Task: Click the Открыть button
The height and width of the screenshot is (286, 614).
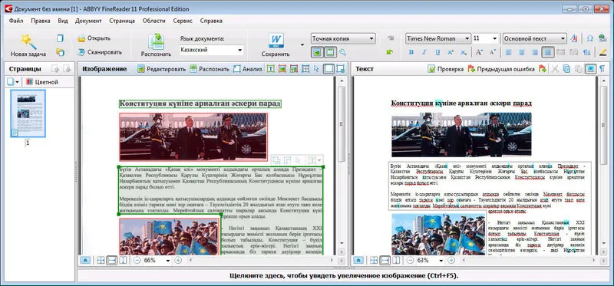Action: pyautogui.click(x=94, y=38)
